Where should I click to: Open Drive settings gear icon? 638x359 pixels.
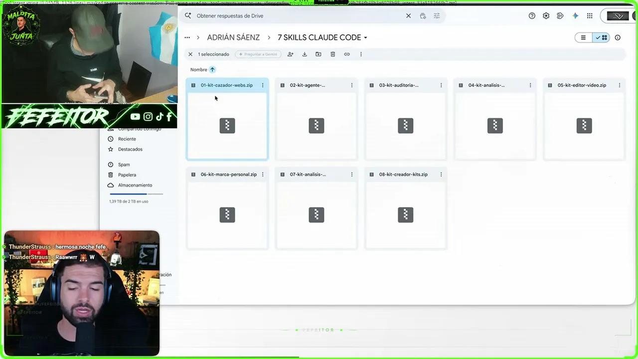point(546,16)
